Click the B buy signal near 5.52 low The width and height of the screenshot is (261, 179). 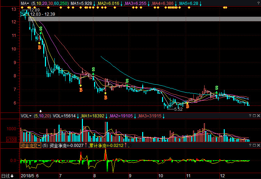tap(187, 106)
